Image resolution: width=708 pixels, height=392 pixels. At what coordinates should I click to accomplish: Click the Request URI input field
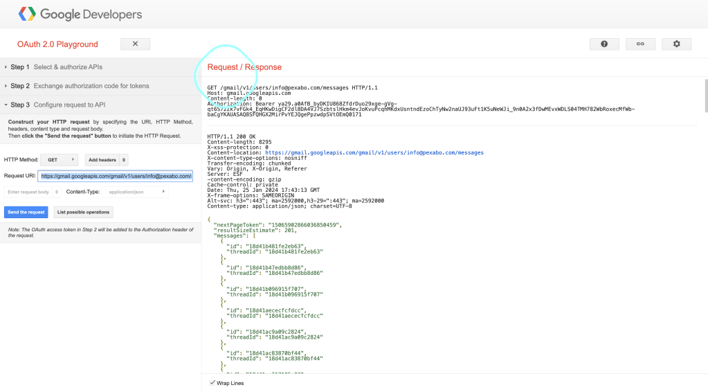click(115, 176)
